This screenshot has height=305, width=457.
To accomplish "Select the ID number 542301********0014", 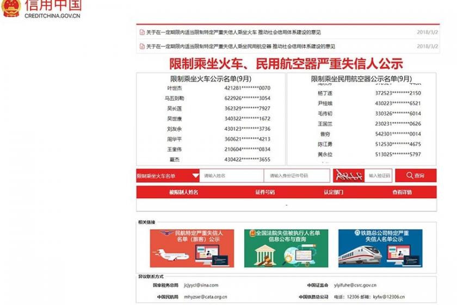I will click(398, 134).
